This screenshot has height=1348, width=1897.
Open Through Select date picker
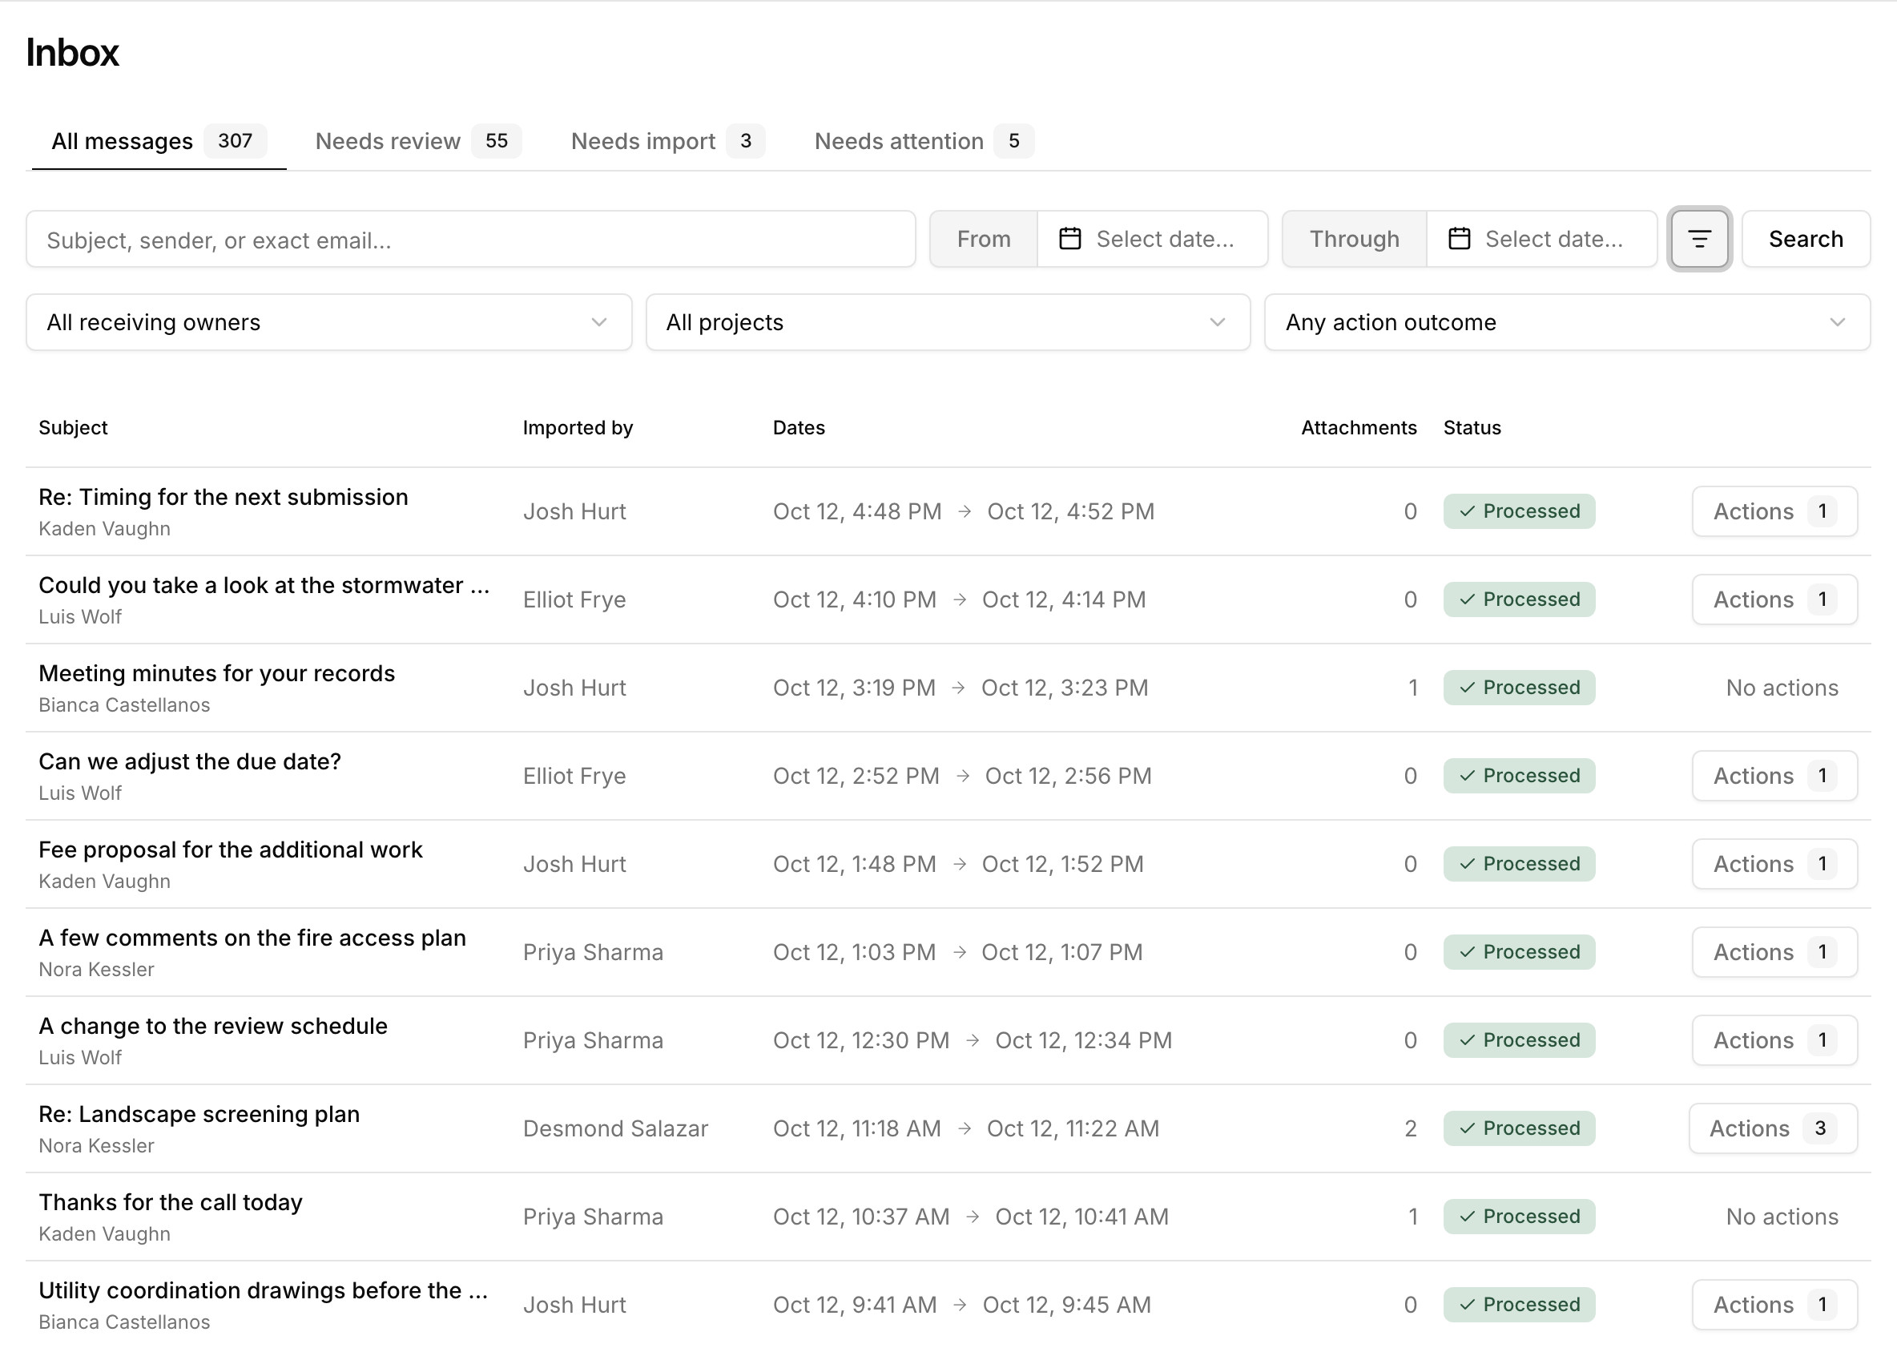coord(1541,239)
